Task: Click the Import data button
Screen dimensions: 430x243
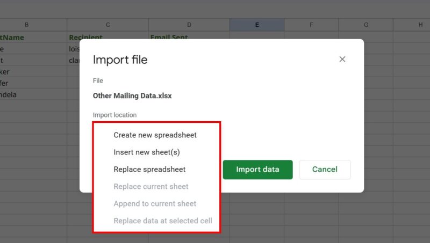Action: [257, 170]
